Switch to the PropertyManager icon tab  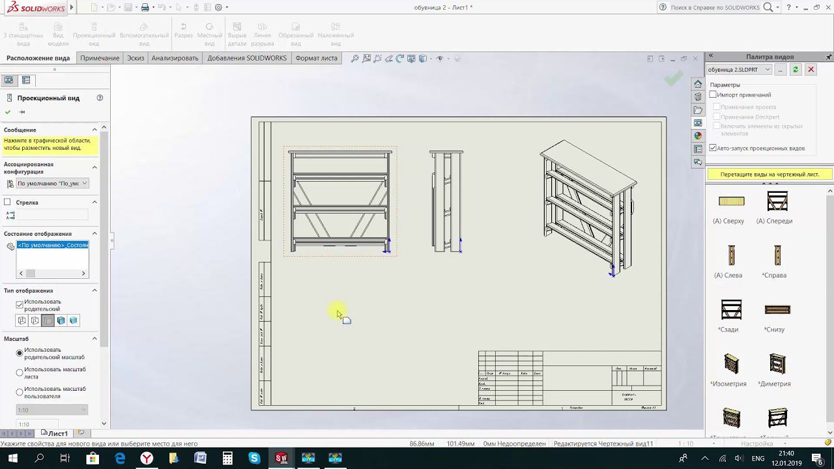pyautogui.click(x=26, y=80)
